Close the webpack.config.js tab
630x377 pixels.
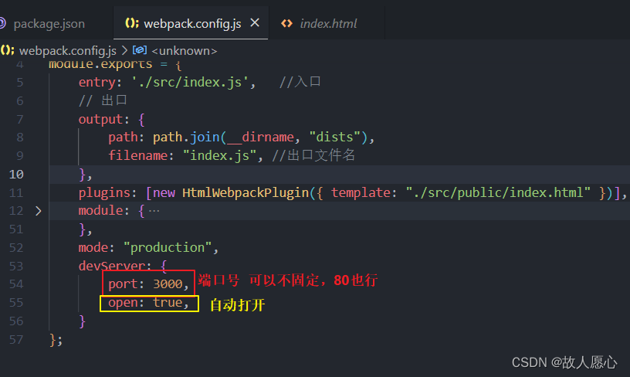pyautogui.click(x=255, y=23)
